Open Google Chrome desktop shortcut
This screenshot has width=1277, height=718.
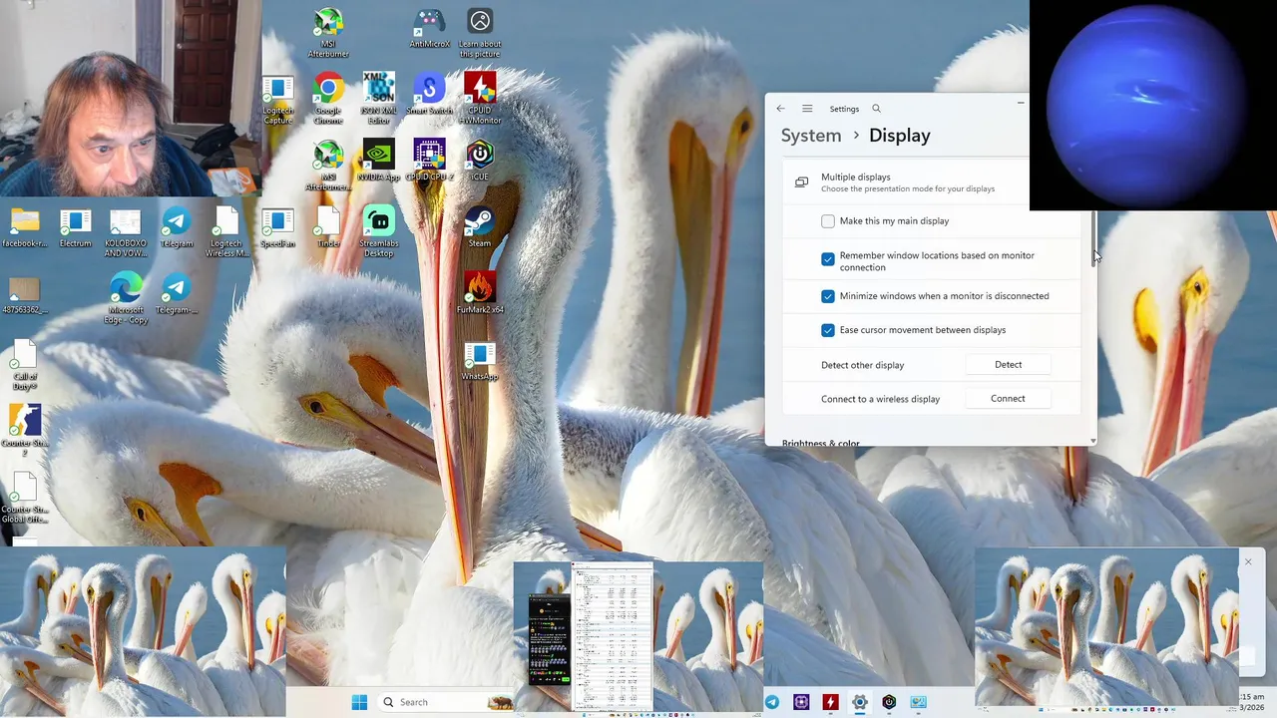click(x=328, y=98)
